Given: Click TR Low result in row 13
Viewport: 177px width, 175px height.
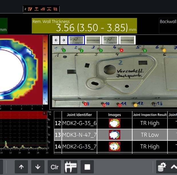Looking at the screenshot, I should 150,135.
